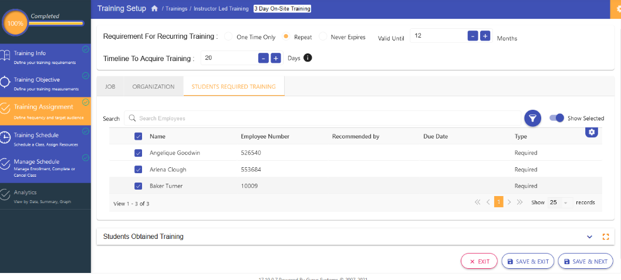Screen dimensions: 621x280
Task: Sort by Employee Number column header
Action: point(265,136)
